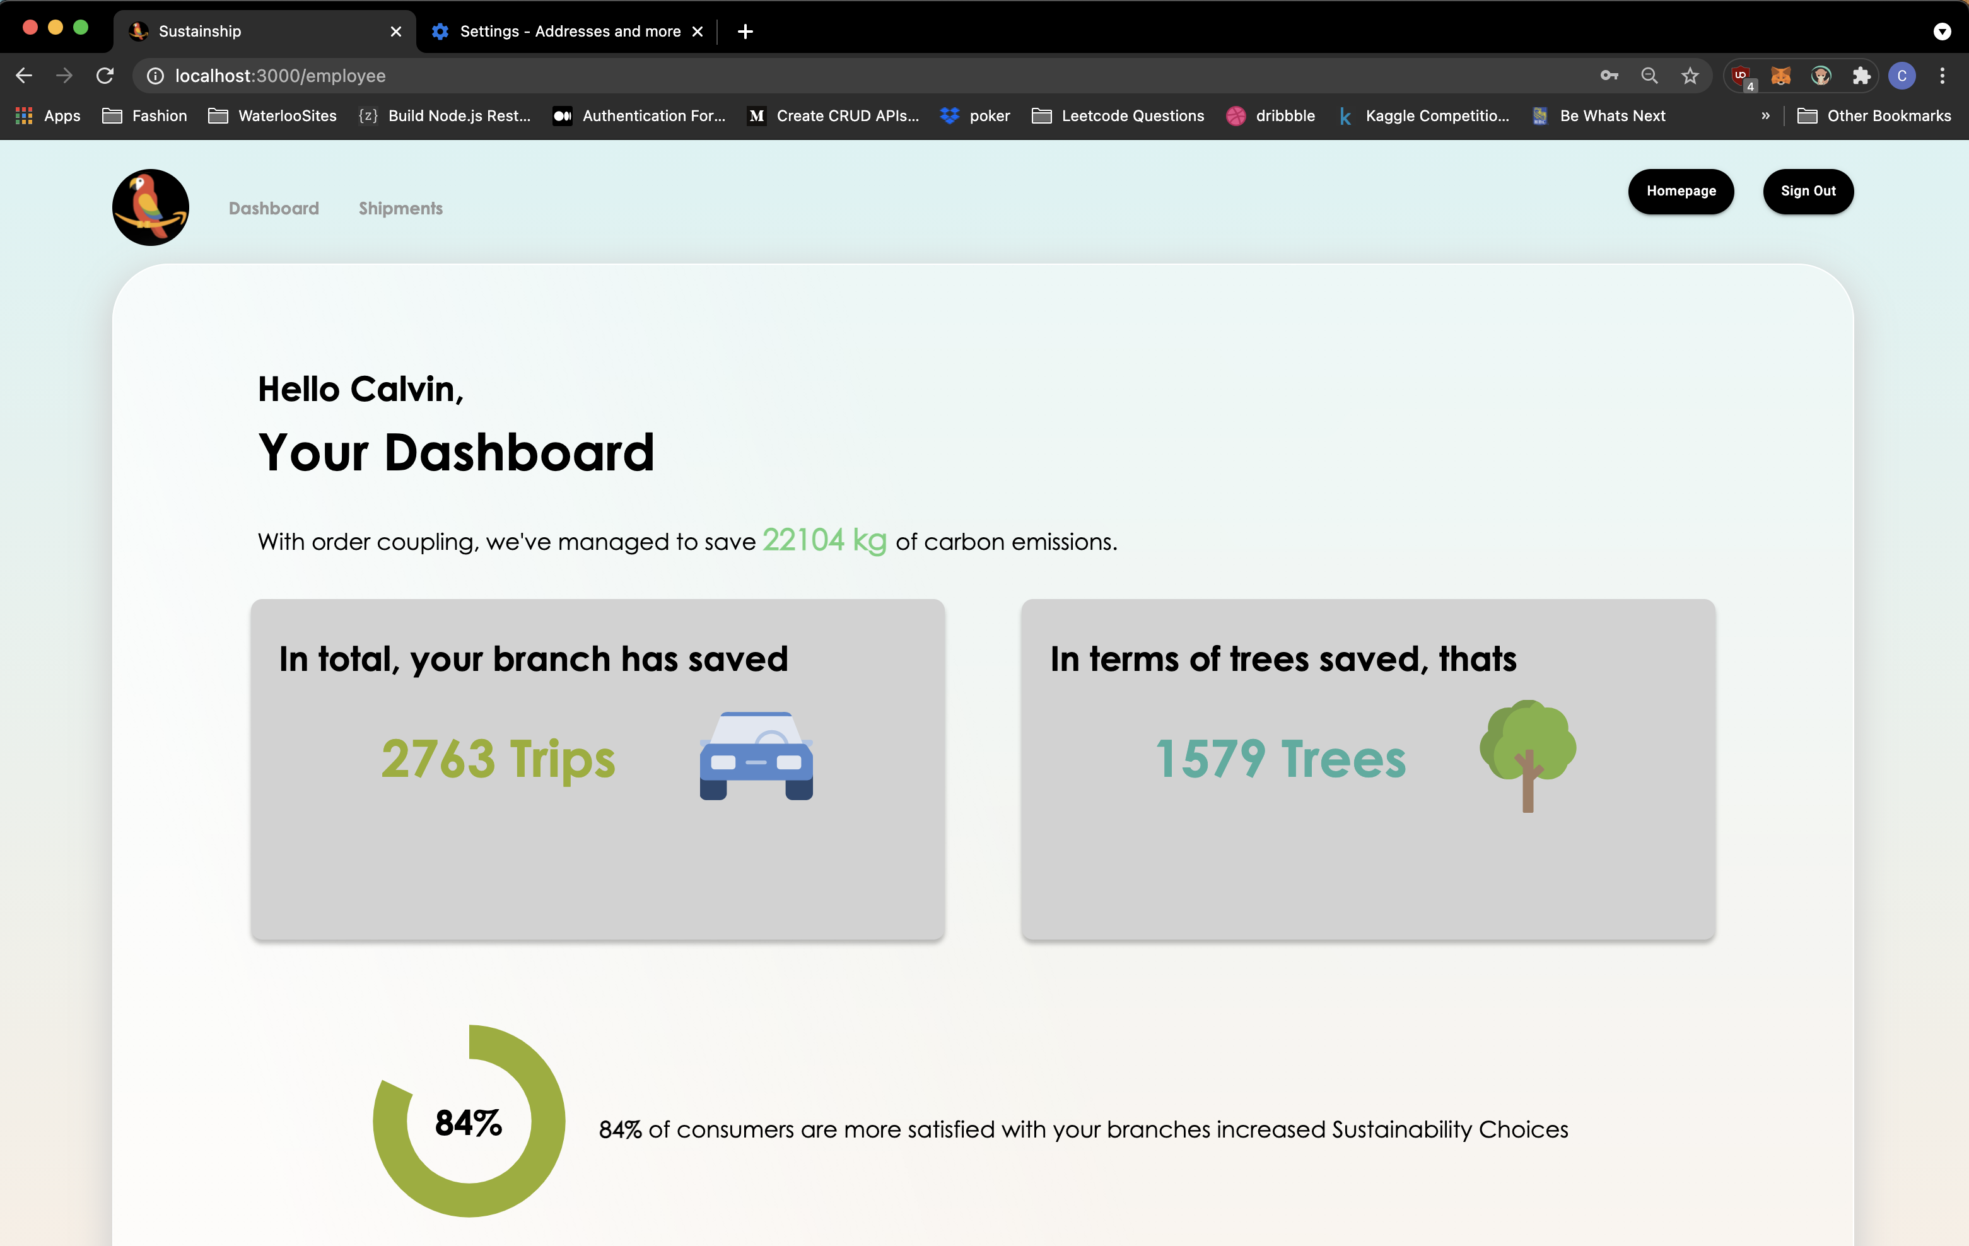
Task: Open the MetaMask fox extension
Action: pyautogui.click(x=1780, y=76)
